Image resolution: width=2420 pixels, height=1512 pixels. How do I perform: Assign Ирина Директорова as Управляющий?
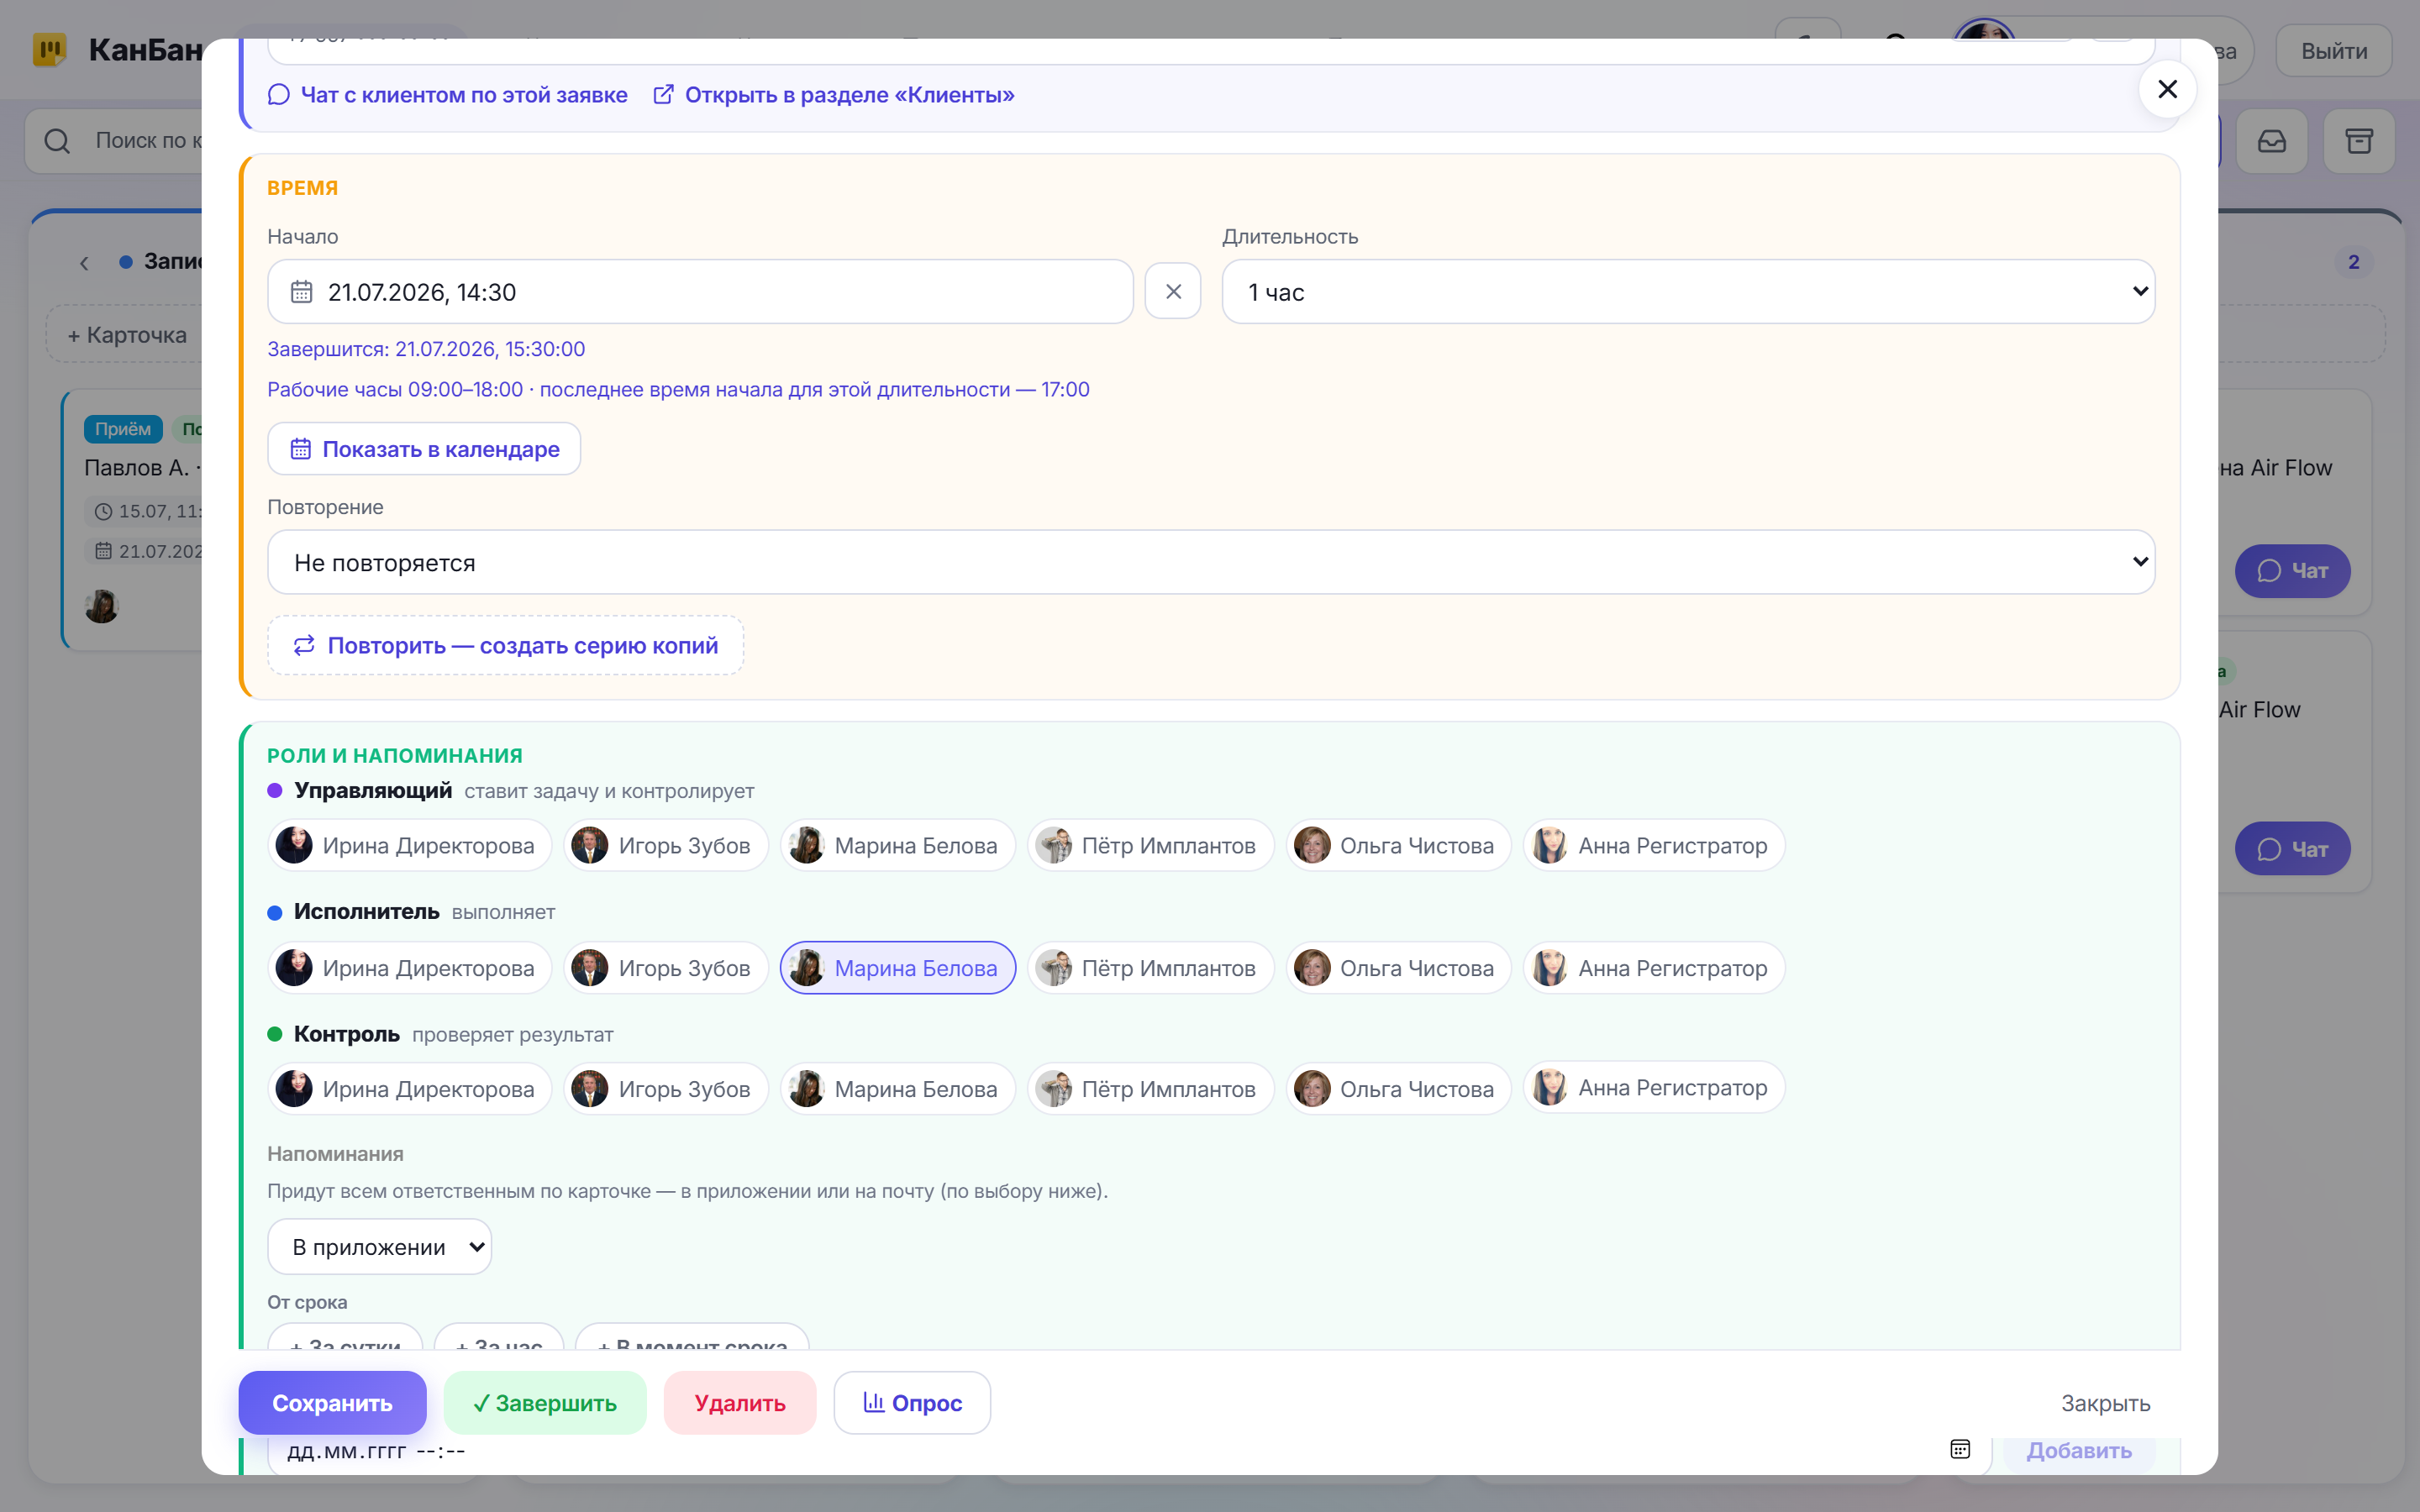(x=409, y=845)
